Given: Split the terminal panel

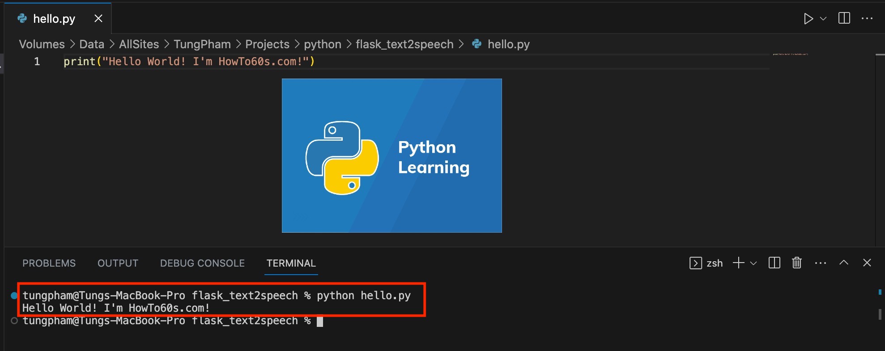Looking at the screenshot, I should tap(774, 263).
